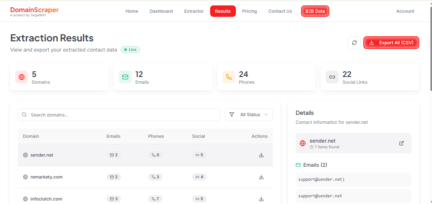Download data for the remarkety.com row

pos(261,177)
